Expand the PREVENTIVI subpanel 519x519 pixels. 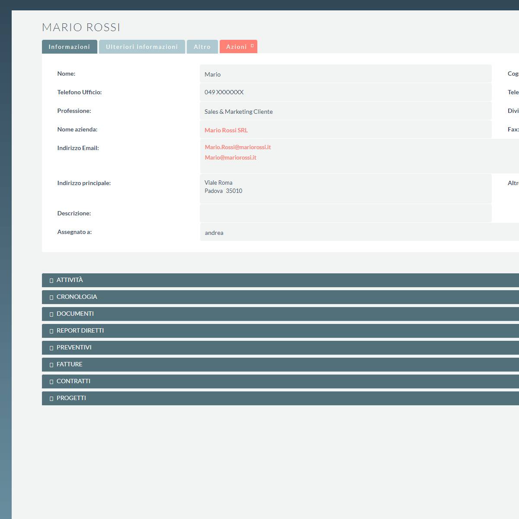point(74,348)
